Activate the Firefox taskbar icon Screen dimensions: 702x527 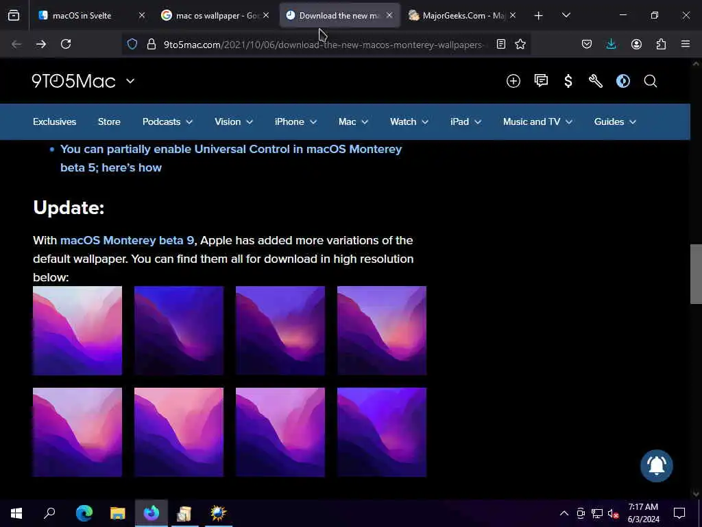tap(152, 513)
